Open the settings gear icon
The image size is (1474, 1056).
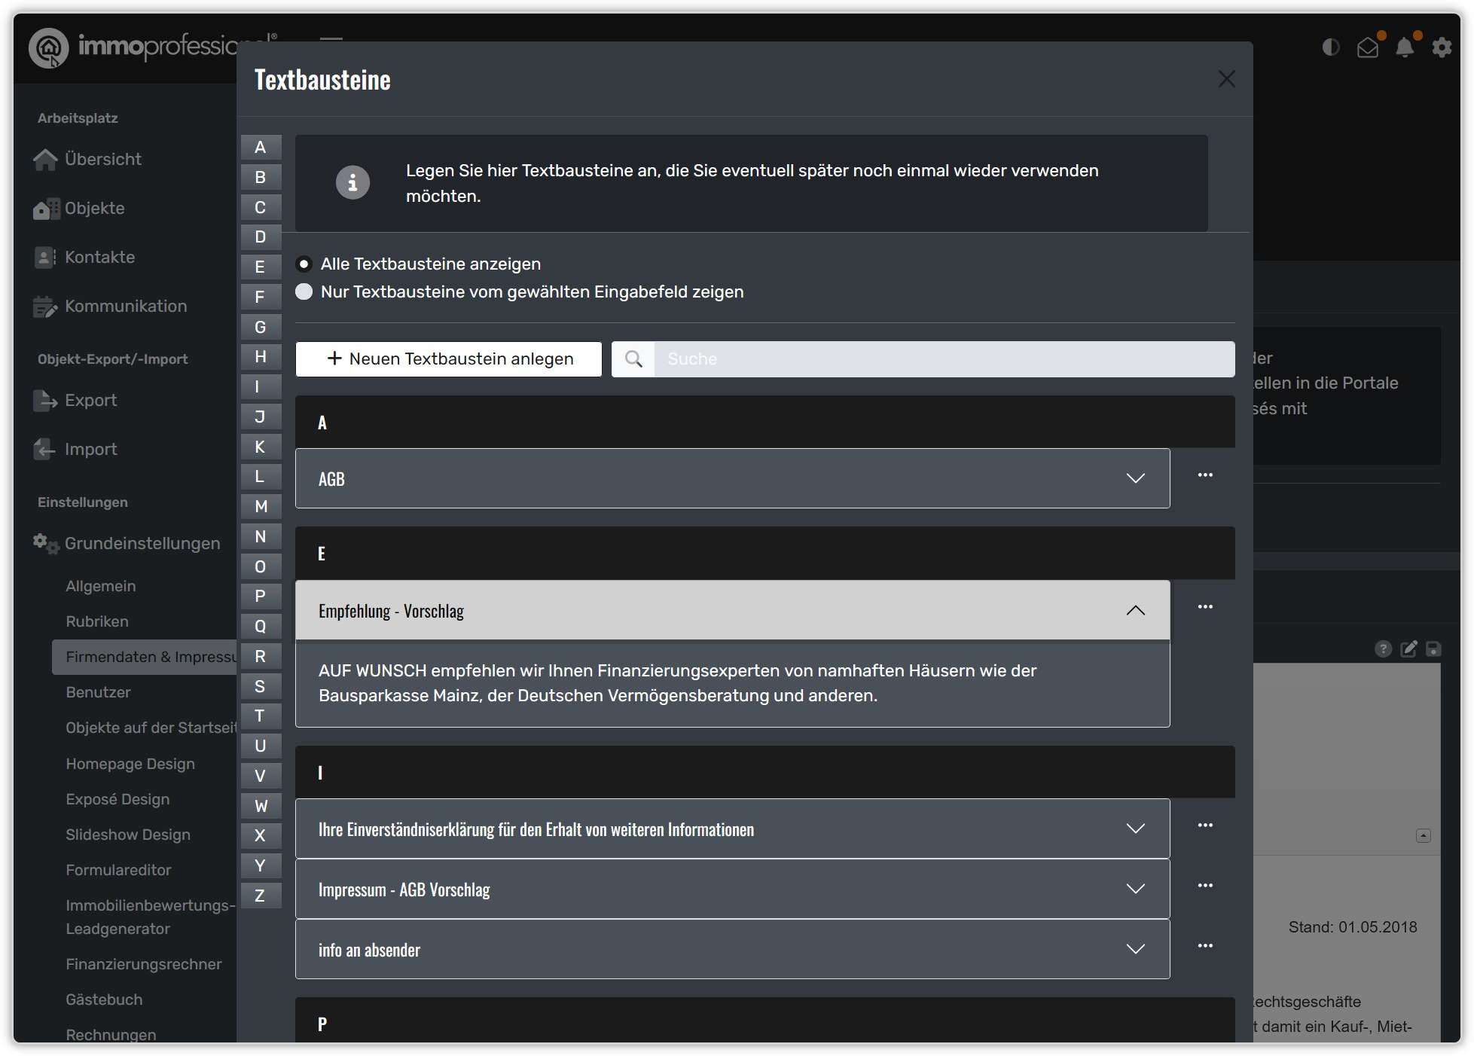click(1442, 47)
